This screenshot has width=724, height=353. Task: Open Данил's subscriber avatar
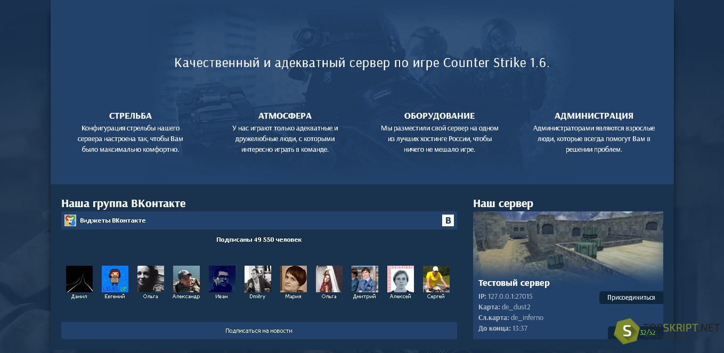pos(79,279)
